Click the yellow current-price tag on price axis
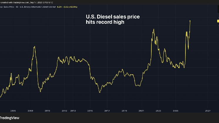The width and height of the screenshot is (219, 123). (x=218, y=21)
